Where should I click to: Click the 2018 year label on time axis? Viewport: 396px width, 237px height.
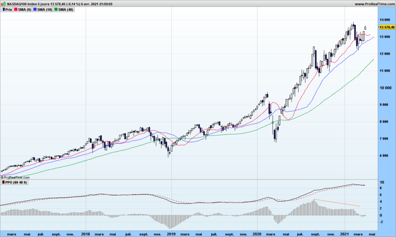click(x=85, y=234)
